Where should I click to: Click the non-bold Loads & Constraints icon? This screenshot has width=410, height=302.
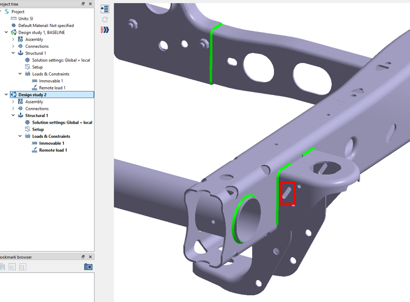point(28,74)
